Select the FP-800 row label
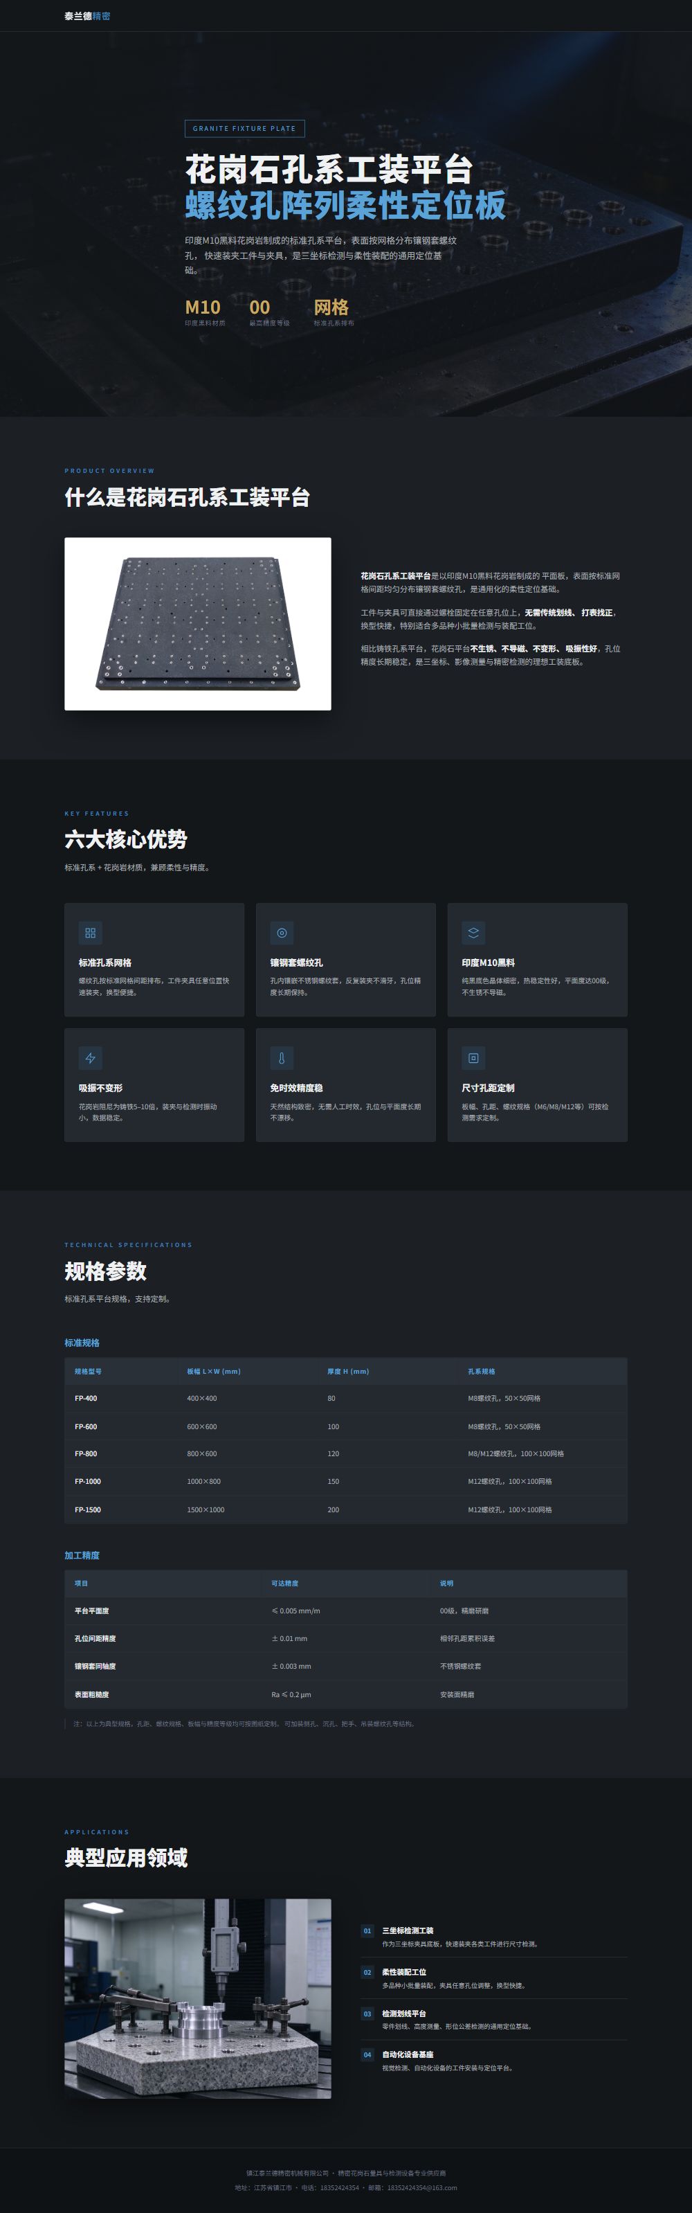Screen dimensions: 692x2213 pos(86,1454)
